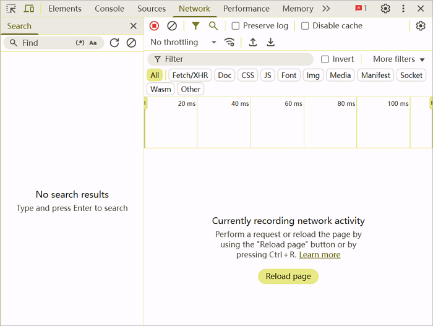Open the Performance tab
This screenshot has width=433, height=326.
coord(246,9)
